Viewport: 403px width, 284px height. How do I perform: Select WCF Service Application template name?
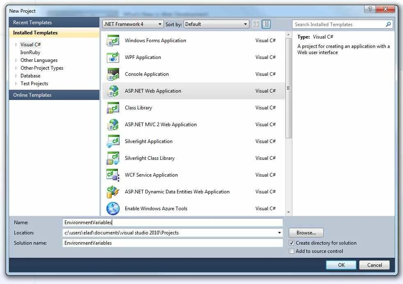151,175
